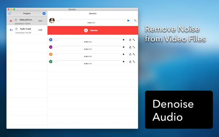Click the slider track of result 2

(88, 53)
